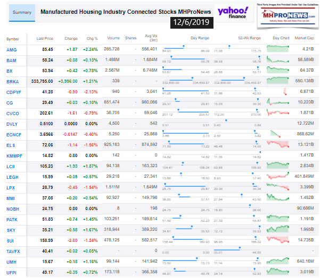Click the BRKA 52-week range slider
Screen dimensions: 321x278
(237, 81)
